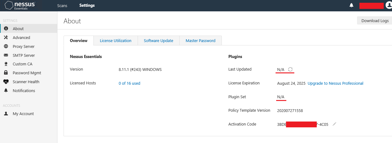Click the Licensed Hosts label
Viewport: 392px width, 143px height.
83,83
